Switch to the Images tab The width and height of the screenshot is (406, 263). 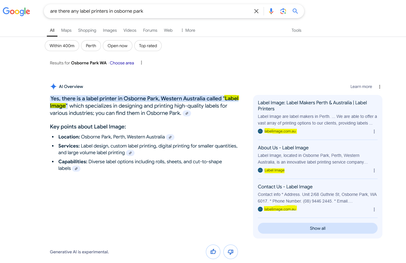[110, 30]
